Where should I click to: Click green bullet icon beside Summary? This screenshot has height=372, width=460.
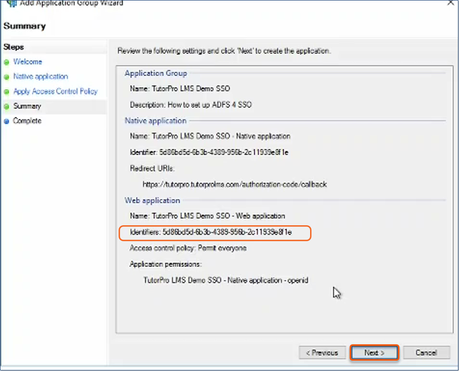pos(7,106)
